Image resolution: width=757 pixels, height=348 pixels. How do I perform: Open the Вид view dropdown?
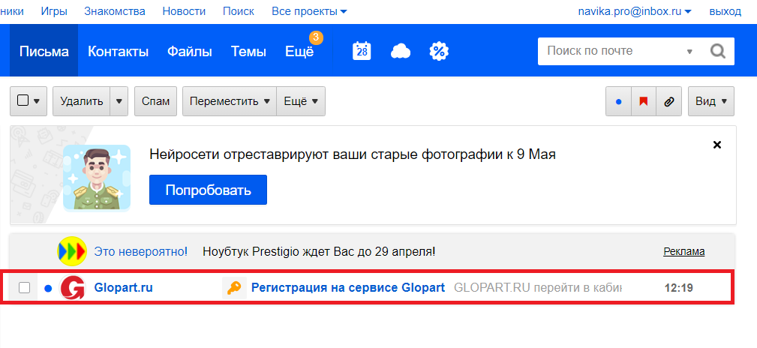710,101
